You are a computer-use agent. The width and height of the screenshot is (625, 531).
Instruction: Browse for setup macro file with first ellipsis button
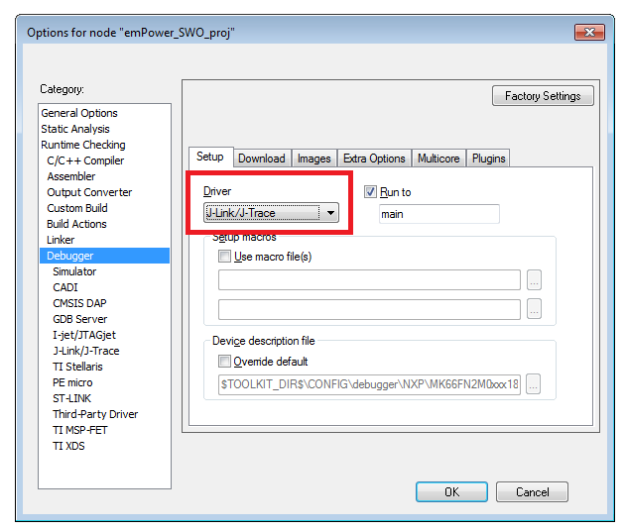534,280
